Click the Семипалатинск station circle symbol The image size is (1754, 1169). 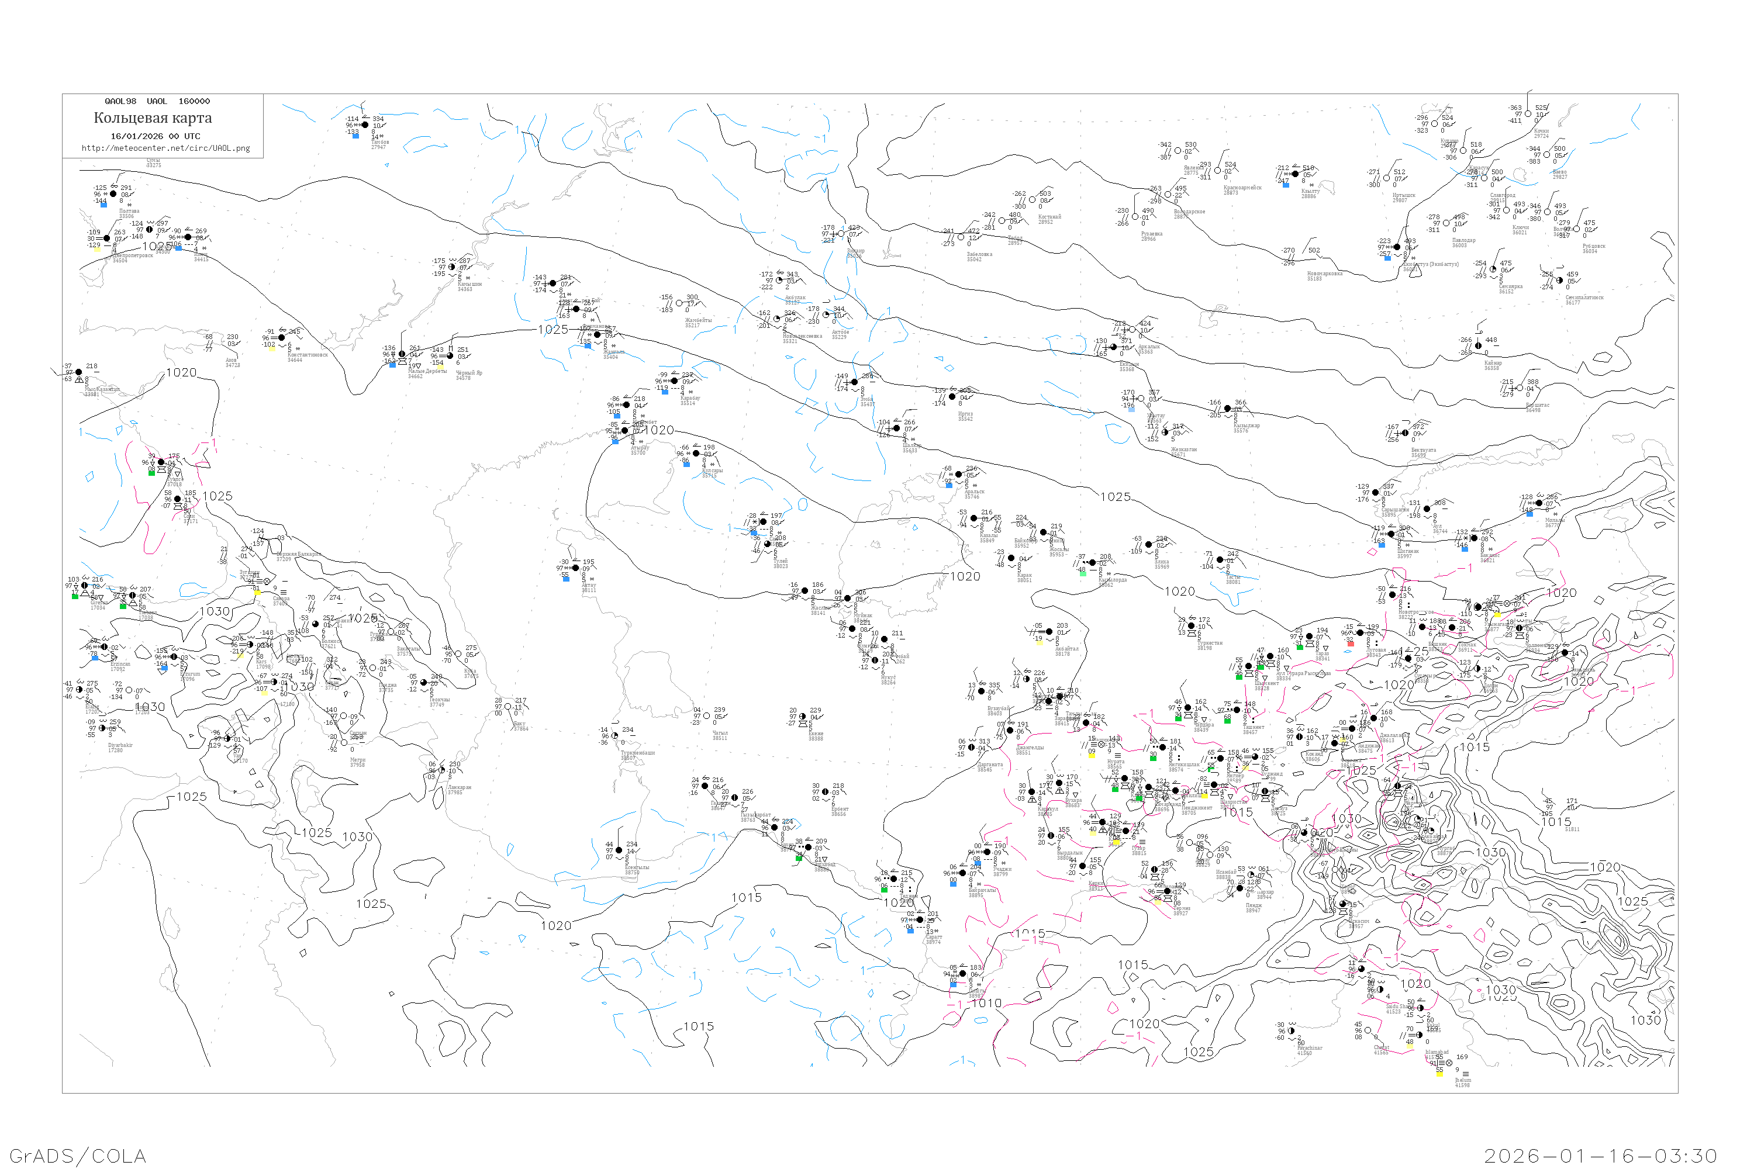tap(1559, 281)
